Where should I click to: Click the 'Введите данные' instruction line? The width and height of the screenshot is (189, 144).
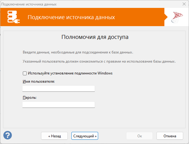[x=78, y=52]
